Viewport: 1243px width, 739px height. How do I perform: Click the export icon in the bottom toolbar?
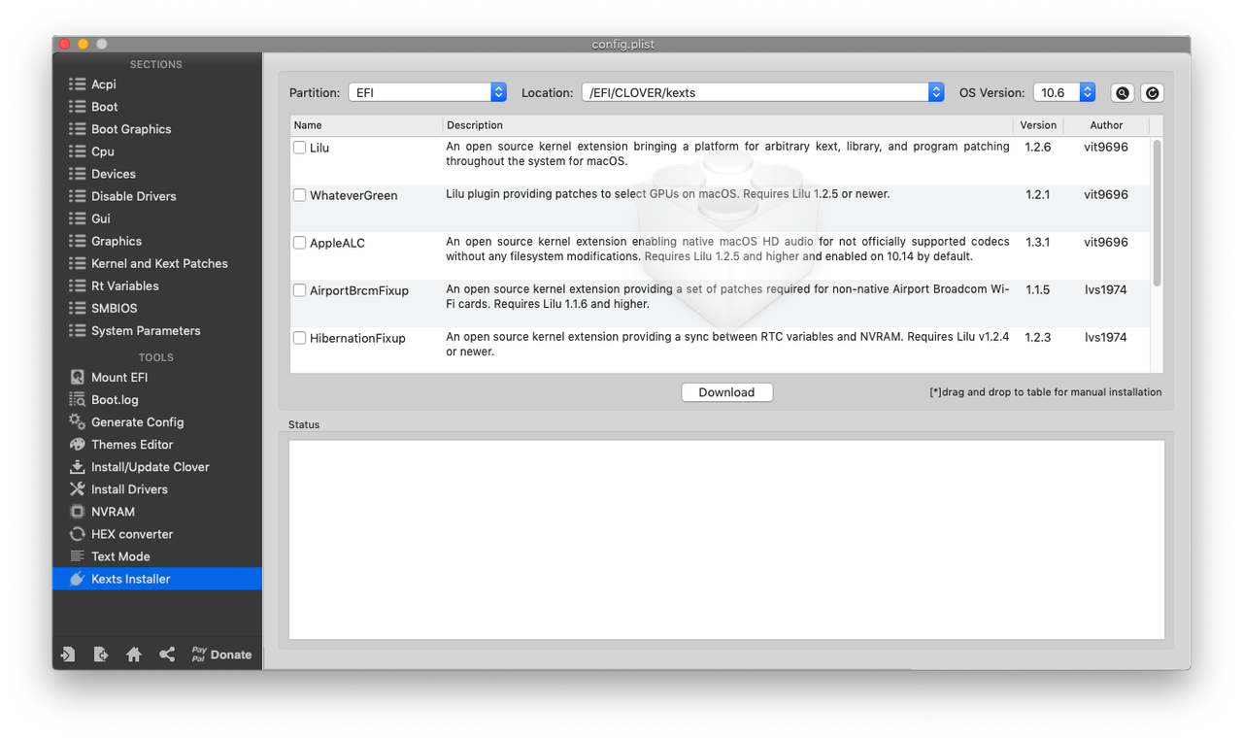tap(101, 655)
